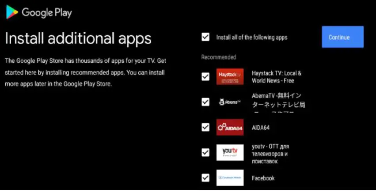Select the Facebook Watch app icon

230,177
